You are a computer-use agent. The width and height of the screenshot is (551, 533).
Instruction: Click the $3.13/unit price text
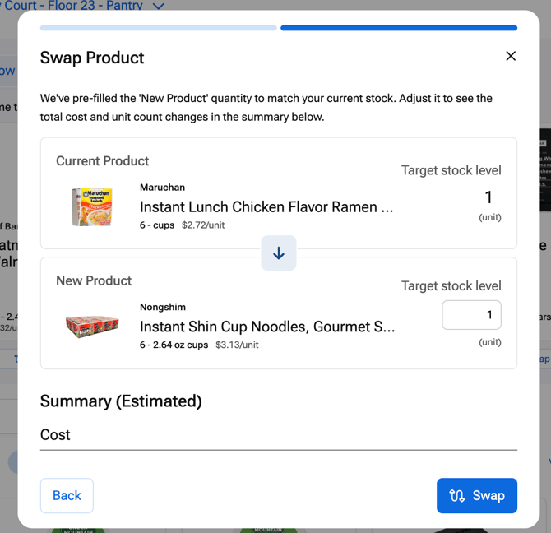point(237,345)
